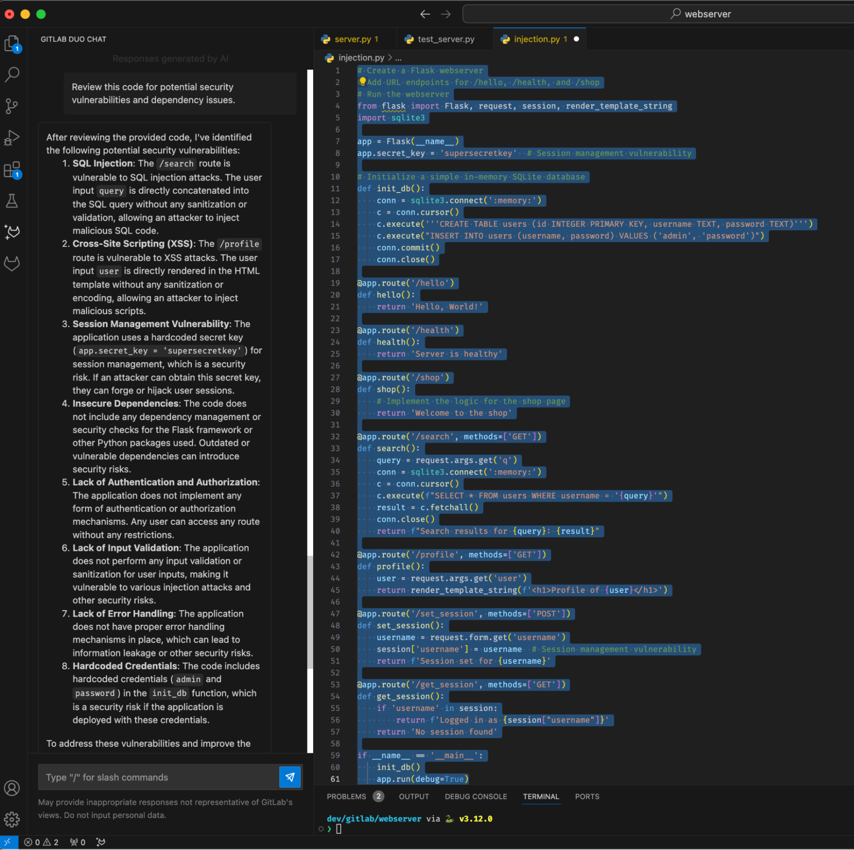
Task: Open the PROBLEMS panel tab
Action: click(346, 796)
